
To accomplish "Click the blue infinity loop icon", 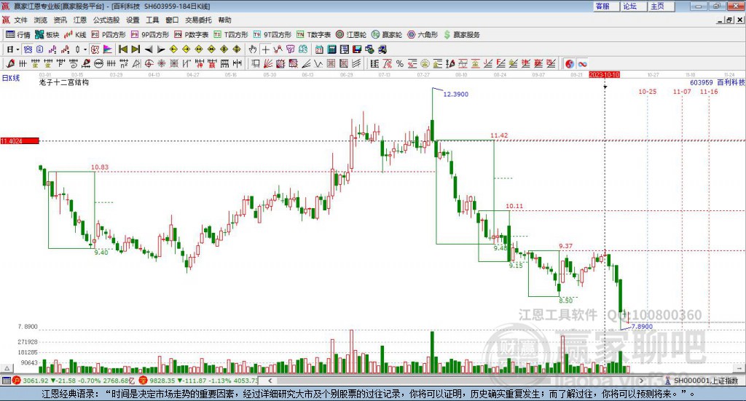I will (x=582, y=63).
